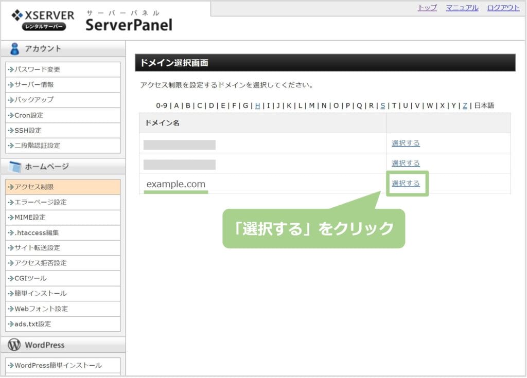Filter domains by letter Z
Image resolution: width=527 pixels, height=378 pixels.
[x=465, y=106]
